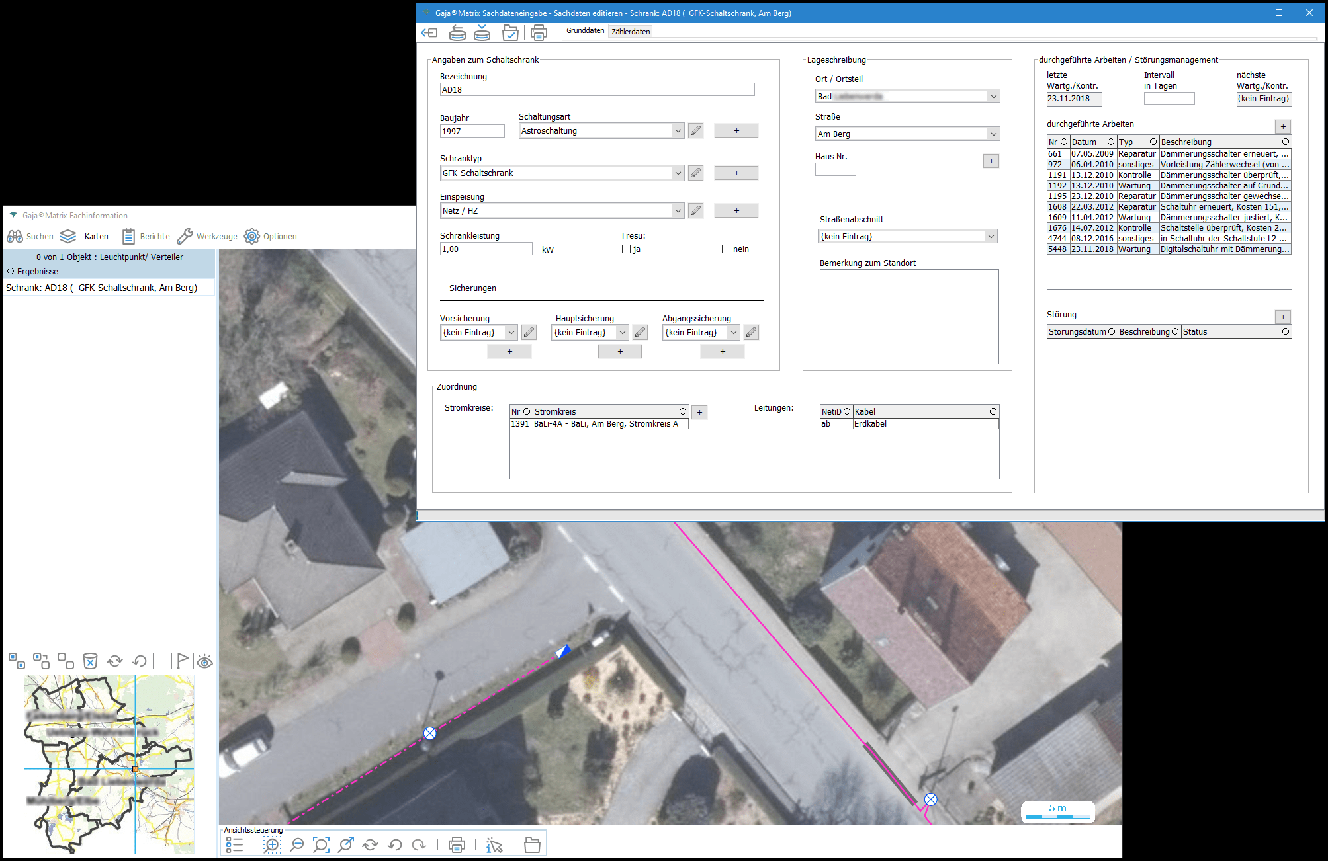Click the info cursor tool icon
This screenshot has width=1328, height=861.
(494, 844)
